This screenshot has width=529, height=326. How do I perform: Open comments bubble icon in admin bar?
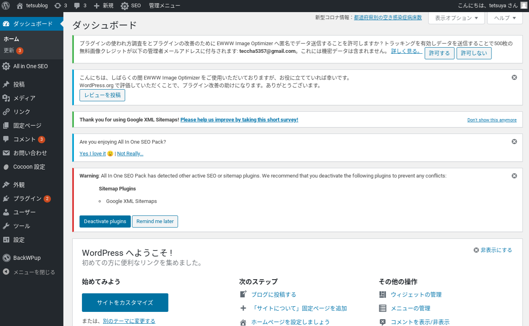point(77,6)
